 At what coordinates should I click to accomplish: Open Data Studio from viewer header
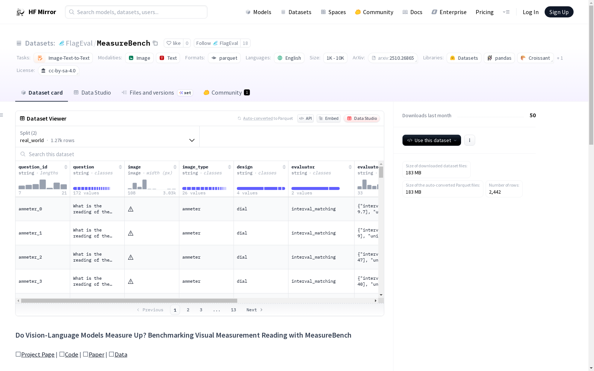pyautogui.click(x=362, y=118)
